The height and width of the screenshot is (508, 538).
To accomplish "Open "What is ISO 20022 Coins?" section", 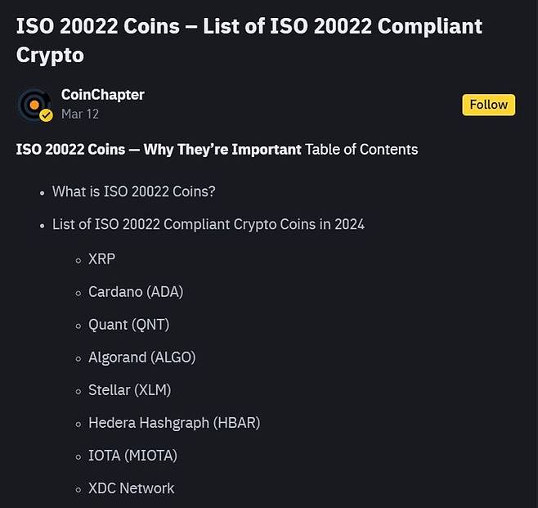I will pyautogui.click(x=133, y=191).
